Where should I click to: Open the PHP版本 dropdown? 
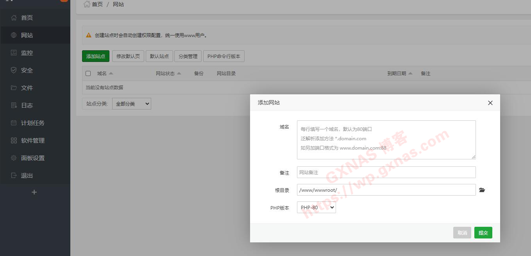coord(316,208)
